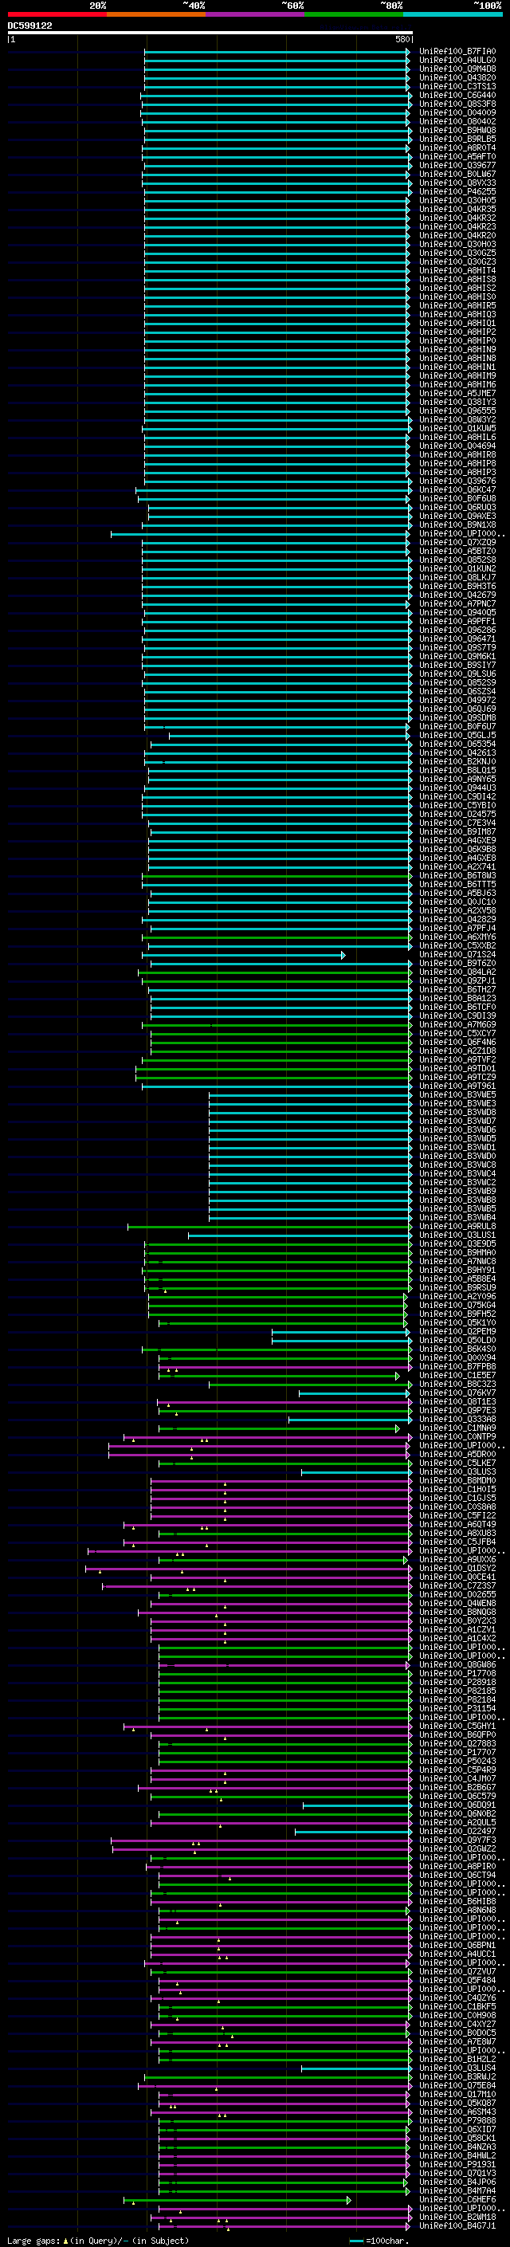Select the UniRef100_B6TH27 label
Viewport: 510px width, 2247px height.
(457, 989)
